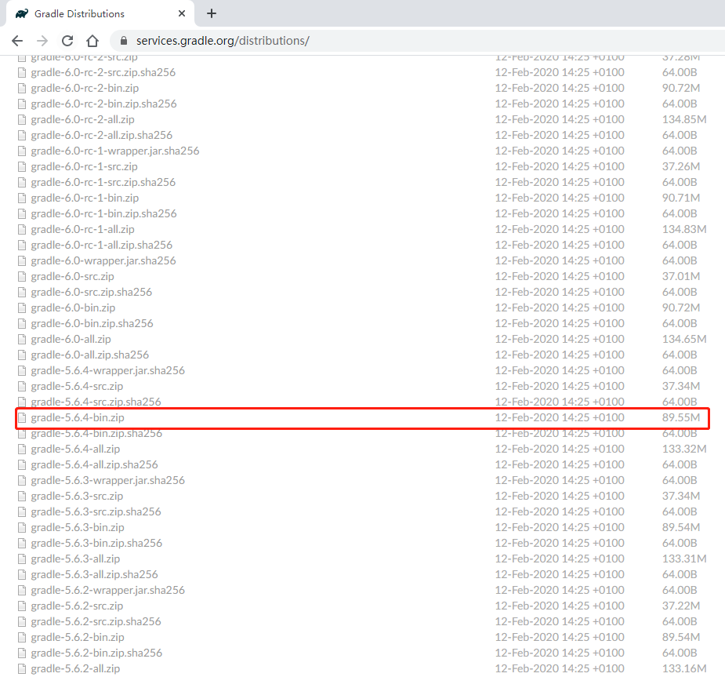
Task: Open gradle-6.0-rc-1-src.zip.sha256 link
Action: 103,182
